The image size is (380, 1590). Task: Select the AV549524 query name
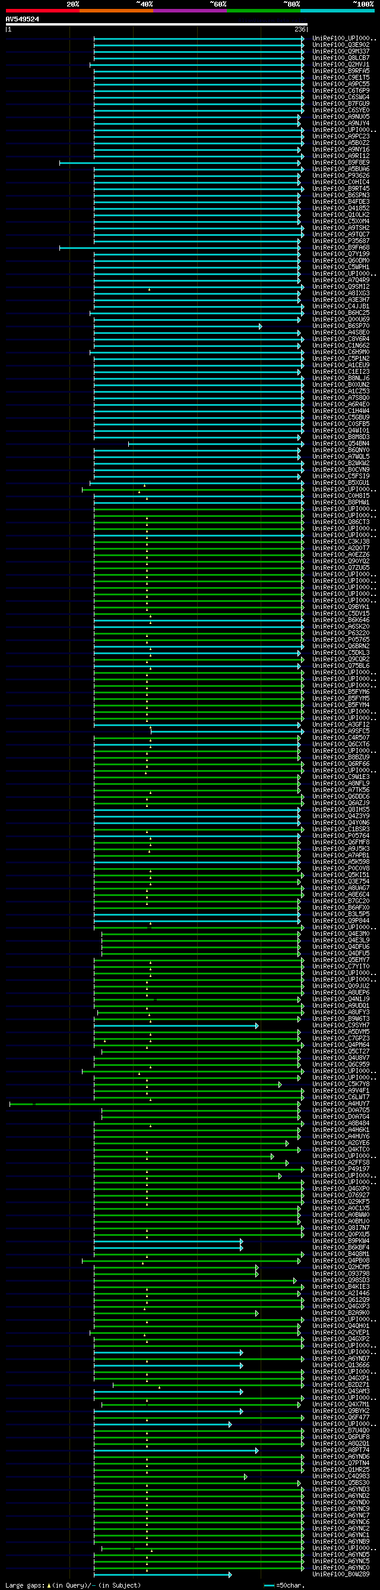22,19
